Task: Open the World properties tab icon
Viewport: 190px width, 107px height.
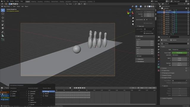Action: click(159, 55)
